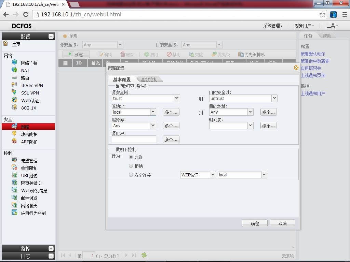Open the 目的地址 Any dropdown

251,112
